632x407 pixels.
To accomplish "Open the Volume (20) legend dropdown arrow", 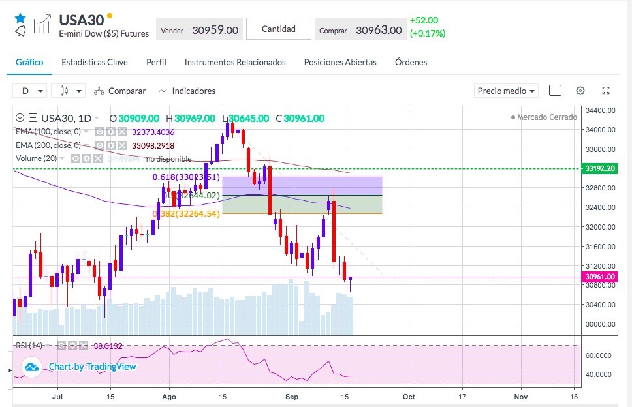I will click(62, 158).
